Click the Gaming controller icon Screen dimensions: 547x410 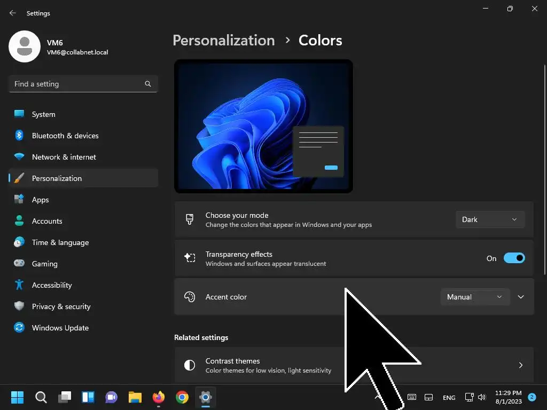[19, 263]
